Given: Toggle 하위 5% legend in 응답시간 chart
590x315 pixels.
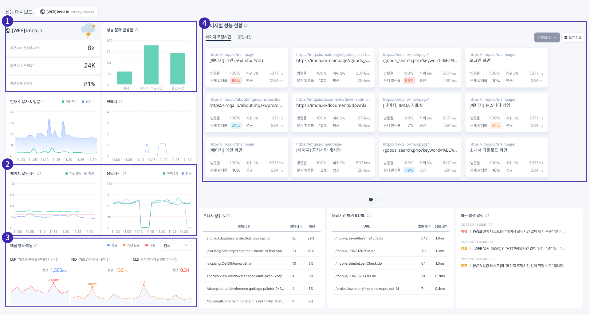Looking at the screenshot, I should click(x=170, y=173).
